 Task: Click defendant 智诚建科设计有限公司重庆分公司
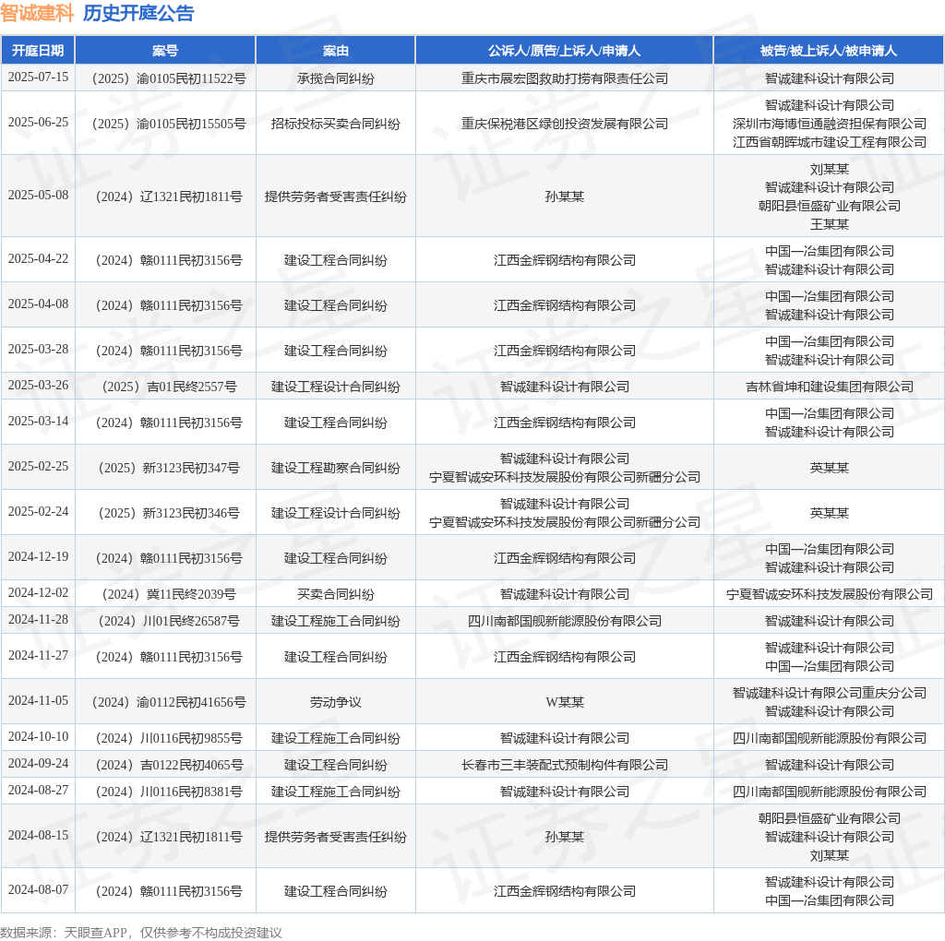[830, 694]
